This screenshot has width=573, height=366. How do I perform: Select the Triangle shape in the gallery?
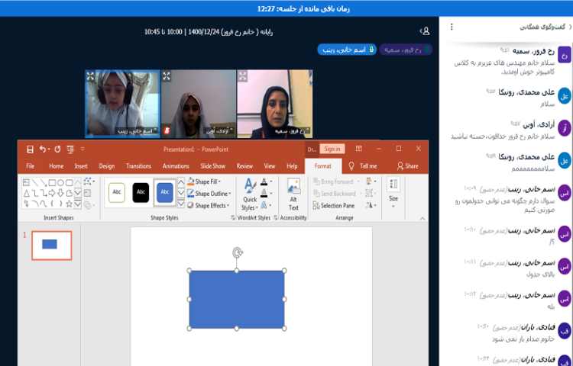(x=26, y=193)
